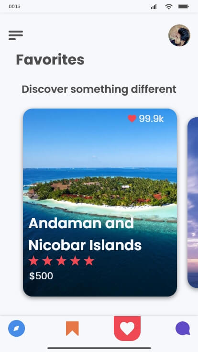Click the fifth red rating star
The height and width of the screenshot is (352, 198).
89,261
